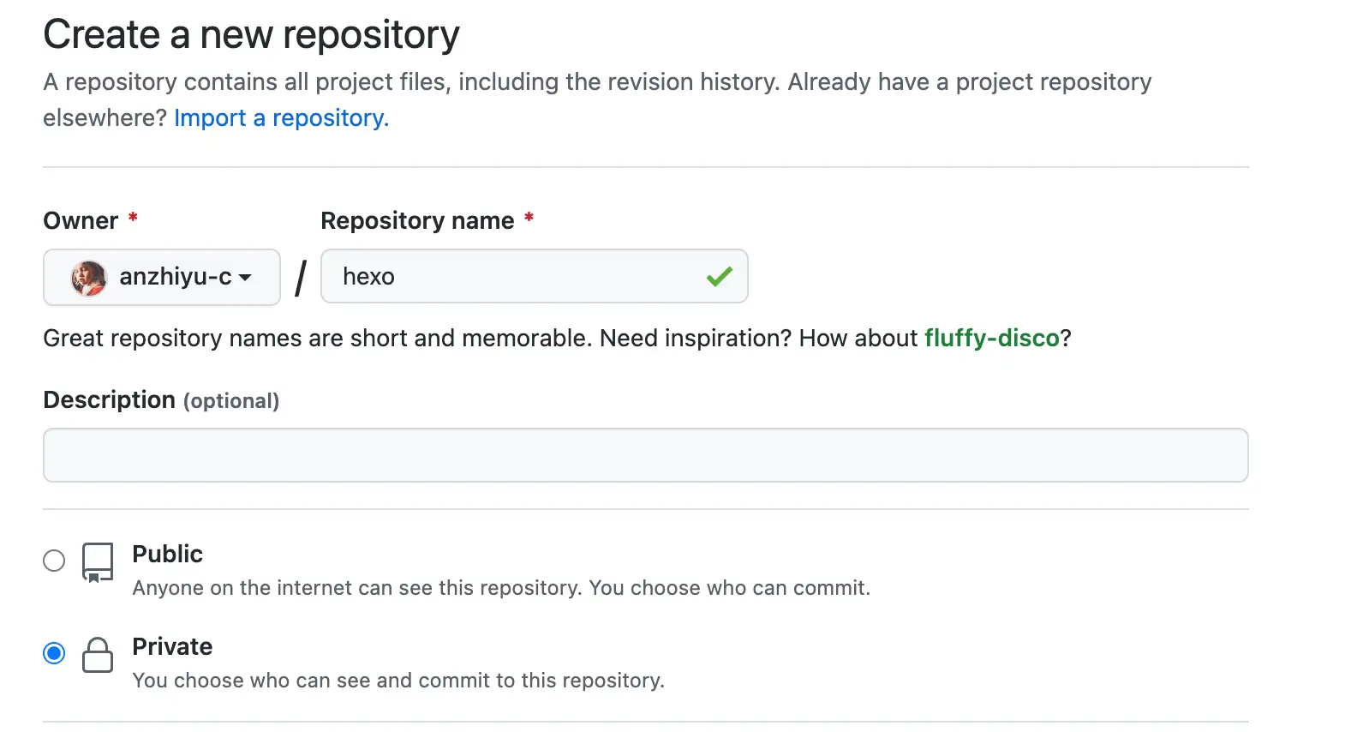1345x732 pixels.
Task: Click the Public option label
Action: pyautogui.click(x=167, y=554)
